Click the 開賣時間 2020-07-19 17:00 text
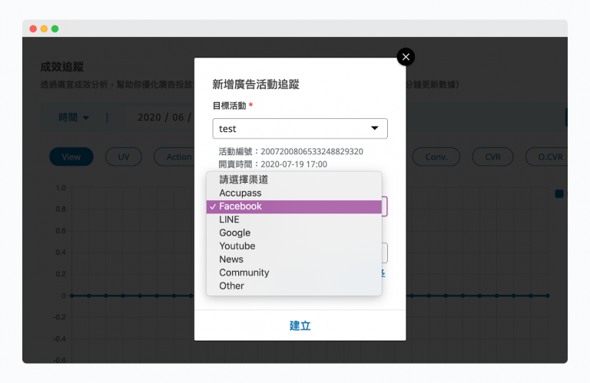The height and width of the screenshot is (383, 590). 273,164
